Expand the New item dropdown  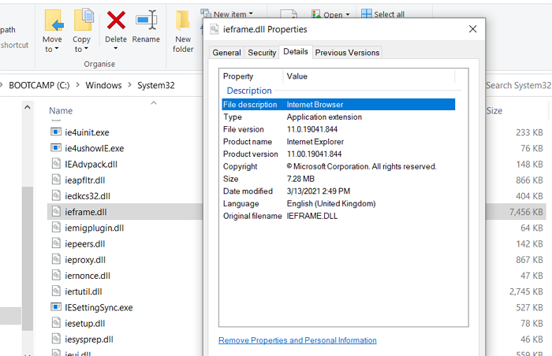[x=251, y=13]
